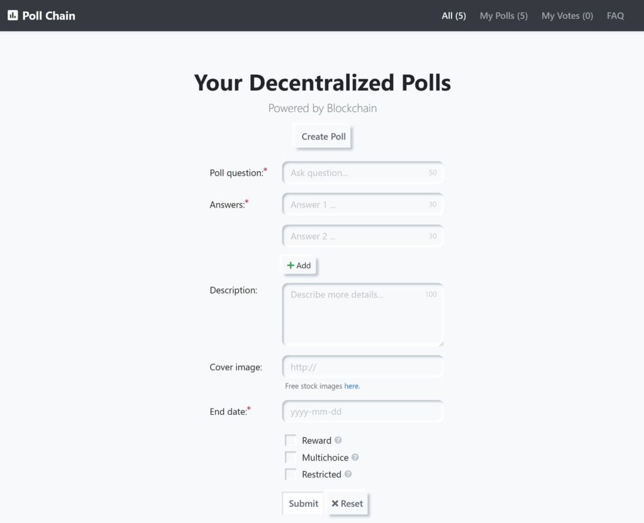Check the Restricted option
Image resolution: width=644 pixels, height=523 pixels.
(x=291, y=474)
